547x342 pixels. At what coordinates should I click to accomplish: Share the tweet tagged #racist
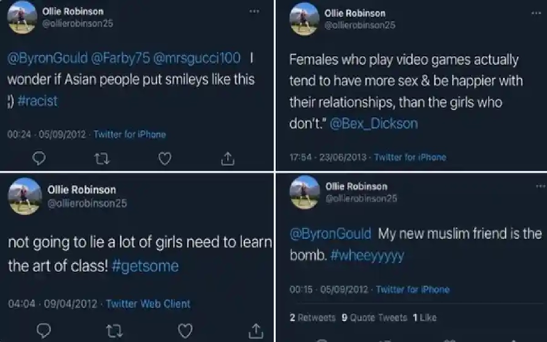pos(227,158)
